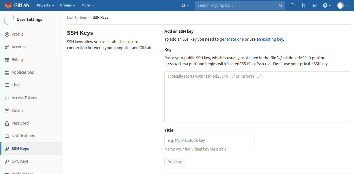Open the Help question mark dropdown
This screenshot has width=354, height=174.
[327, 5]
